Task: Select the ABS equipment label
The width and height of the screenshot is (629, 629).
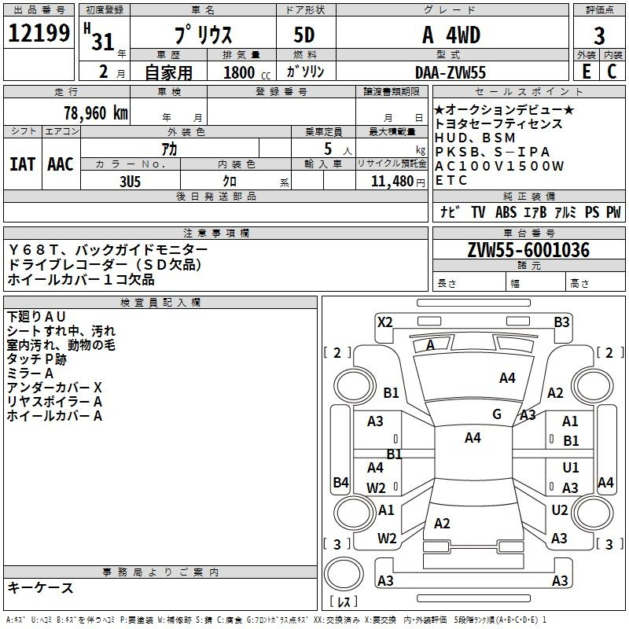Action: (x=506, y=212)
